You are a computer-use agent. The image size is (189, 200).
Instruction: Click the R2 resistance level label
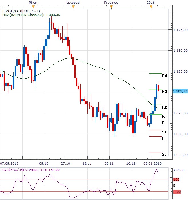pos(164,107)
